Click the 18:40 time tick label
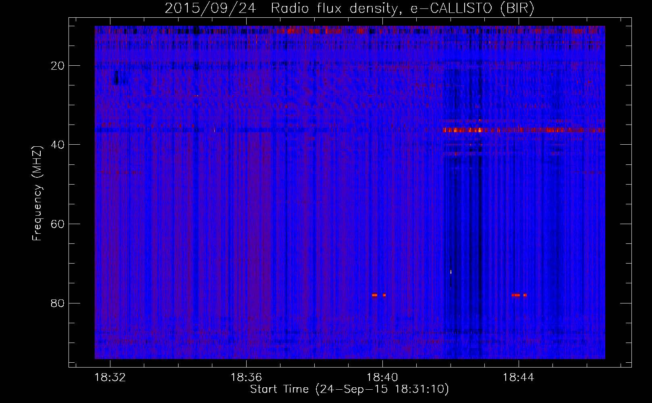Screen dimensions: 652x403 [x=382, y=377]
